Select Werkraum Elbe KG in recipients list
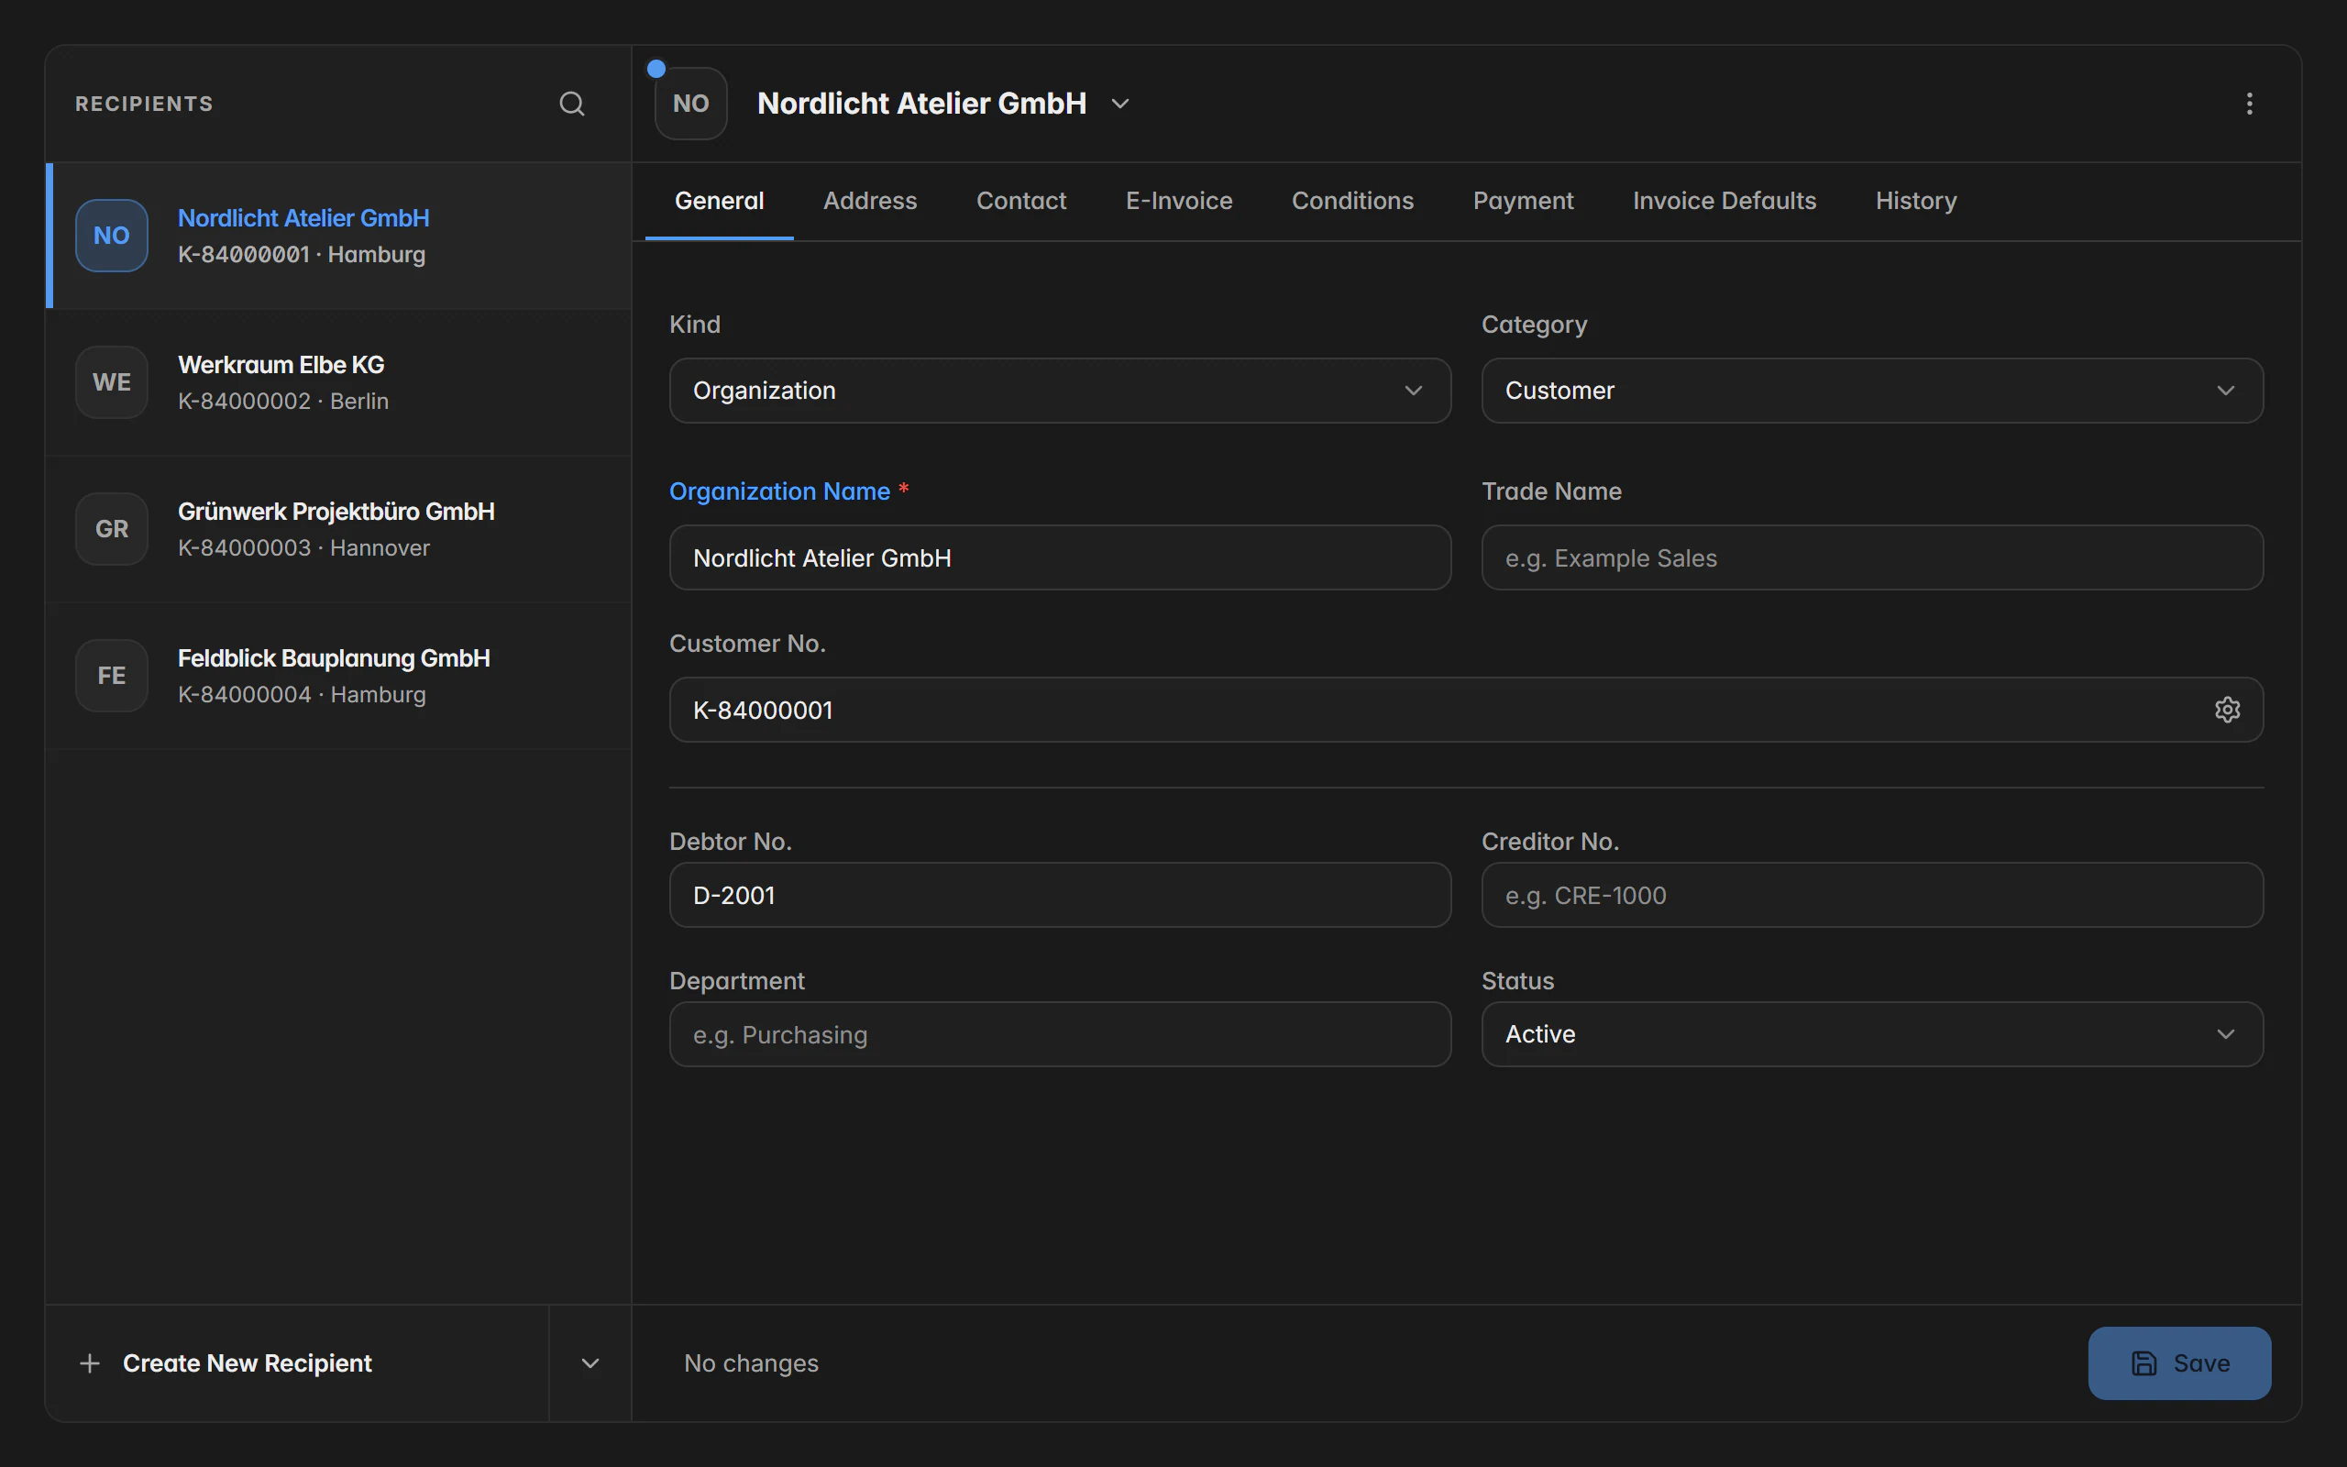Image resolution: width=2347 pixels, height=1467 pixels. tap(338, 382)
